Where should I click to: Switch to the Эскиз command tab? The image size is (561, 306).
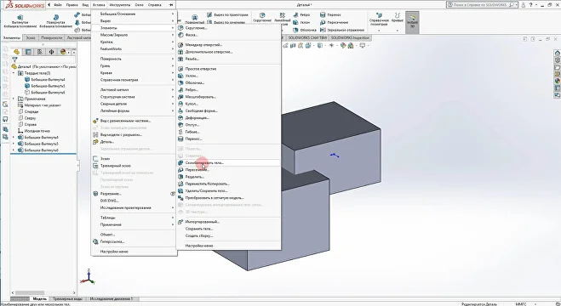pyautogui.click(x=31, y=38)
